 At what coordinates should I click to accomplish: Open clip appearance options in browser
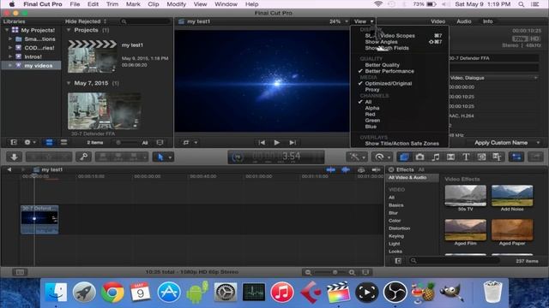coord(160,143)
